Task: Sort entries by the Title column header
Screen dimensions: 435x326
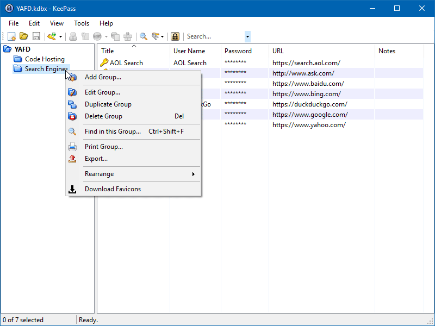Action: click(134, 51)
